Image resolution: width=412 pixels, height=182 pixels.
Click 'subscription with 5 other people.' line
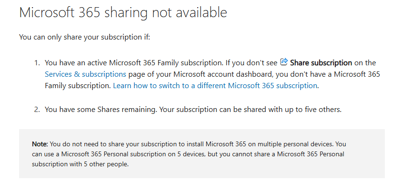(x=80, y=164)
